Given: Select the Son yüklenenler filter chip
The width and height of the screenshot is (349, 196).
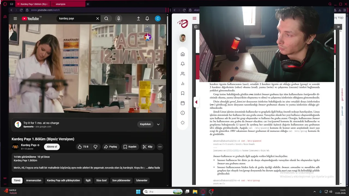Looking at the screenshot, I should [121, 180].
